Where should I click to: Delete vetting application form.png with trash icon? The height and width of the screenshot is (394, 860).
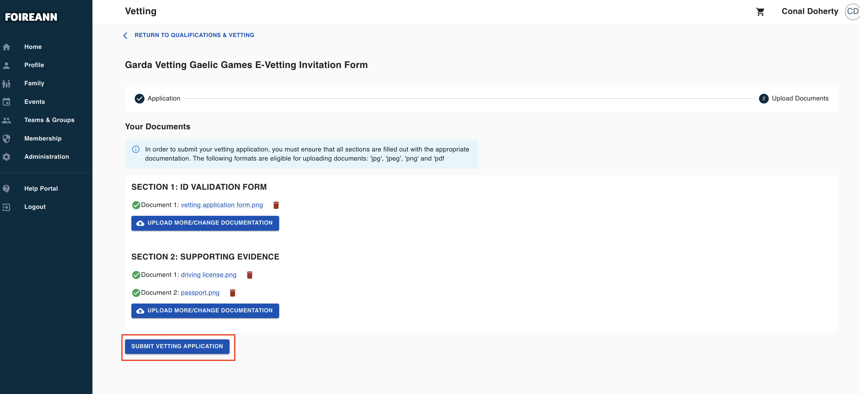[276, 205]
